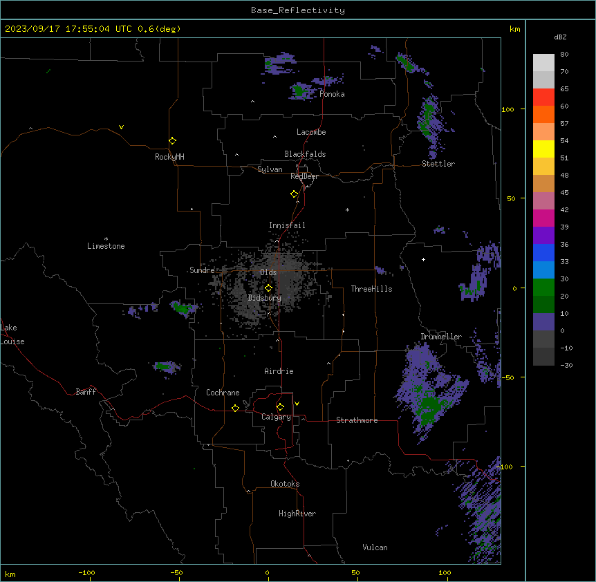The height and width of the screenshot is (582, 596).
Task: Click the Cochrane town label
Action: [x=223, y=393]
